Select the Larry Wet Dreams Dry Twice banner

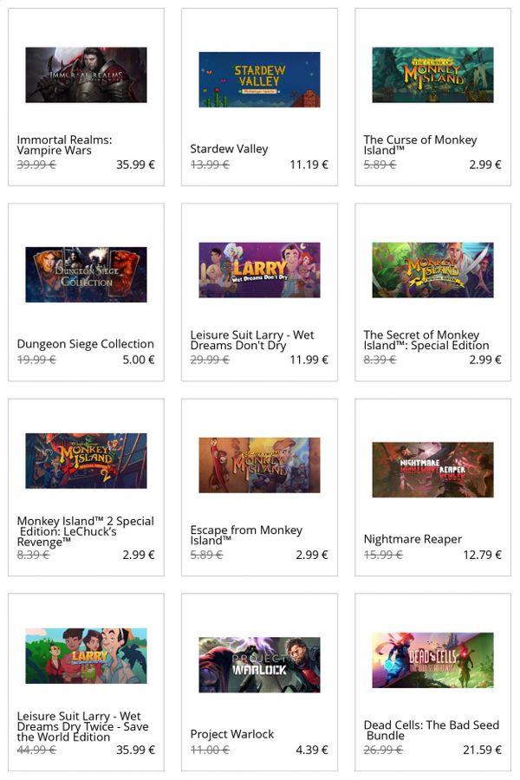(x=86, y=656)
